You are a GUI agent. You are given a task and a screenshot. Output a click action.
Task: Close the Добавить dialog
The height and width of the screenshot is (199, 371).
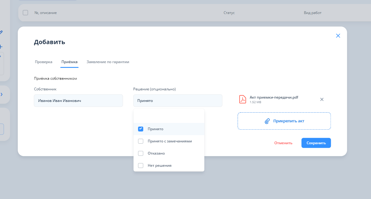(338, 36)
